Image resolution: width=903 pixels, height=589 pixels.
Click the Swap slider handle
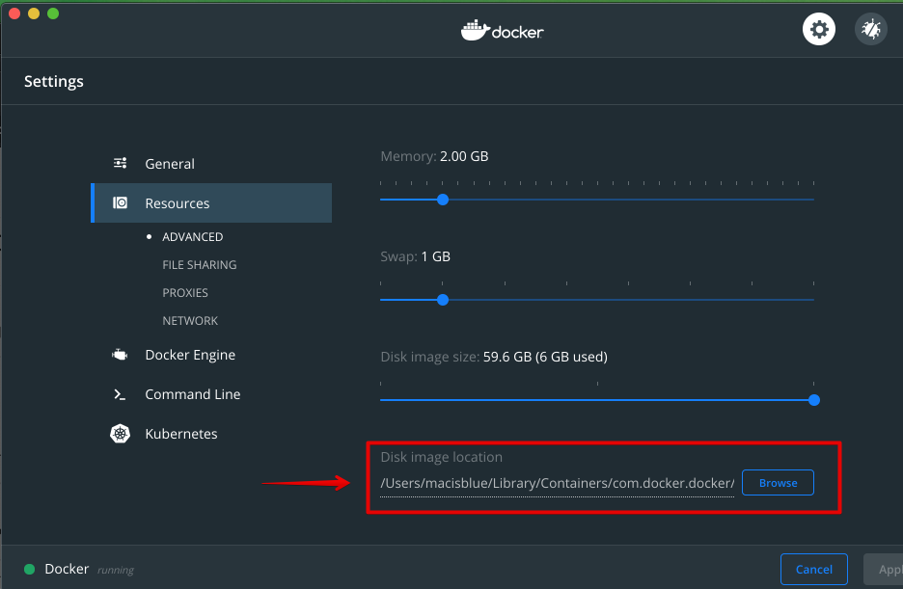pyautogui.click(x=442, y=300)
